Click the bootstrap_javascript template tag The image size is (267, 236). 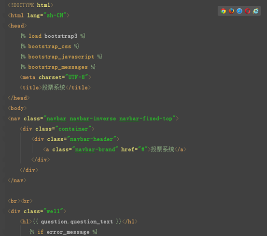click(61, 57)
